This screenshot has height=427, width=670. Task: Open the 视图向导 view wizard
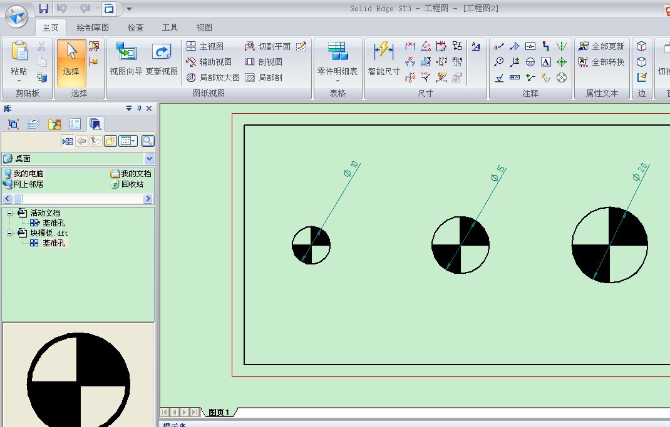tap(126, 59)
